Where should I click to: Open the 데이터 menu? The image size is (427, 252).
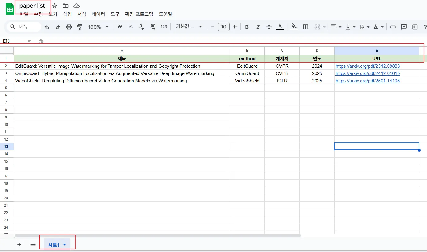point(99,14)
